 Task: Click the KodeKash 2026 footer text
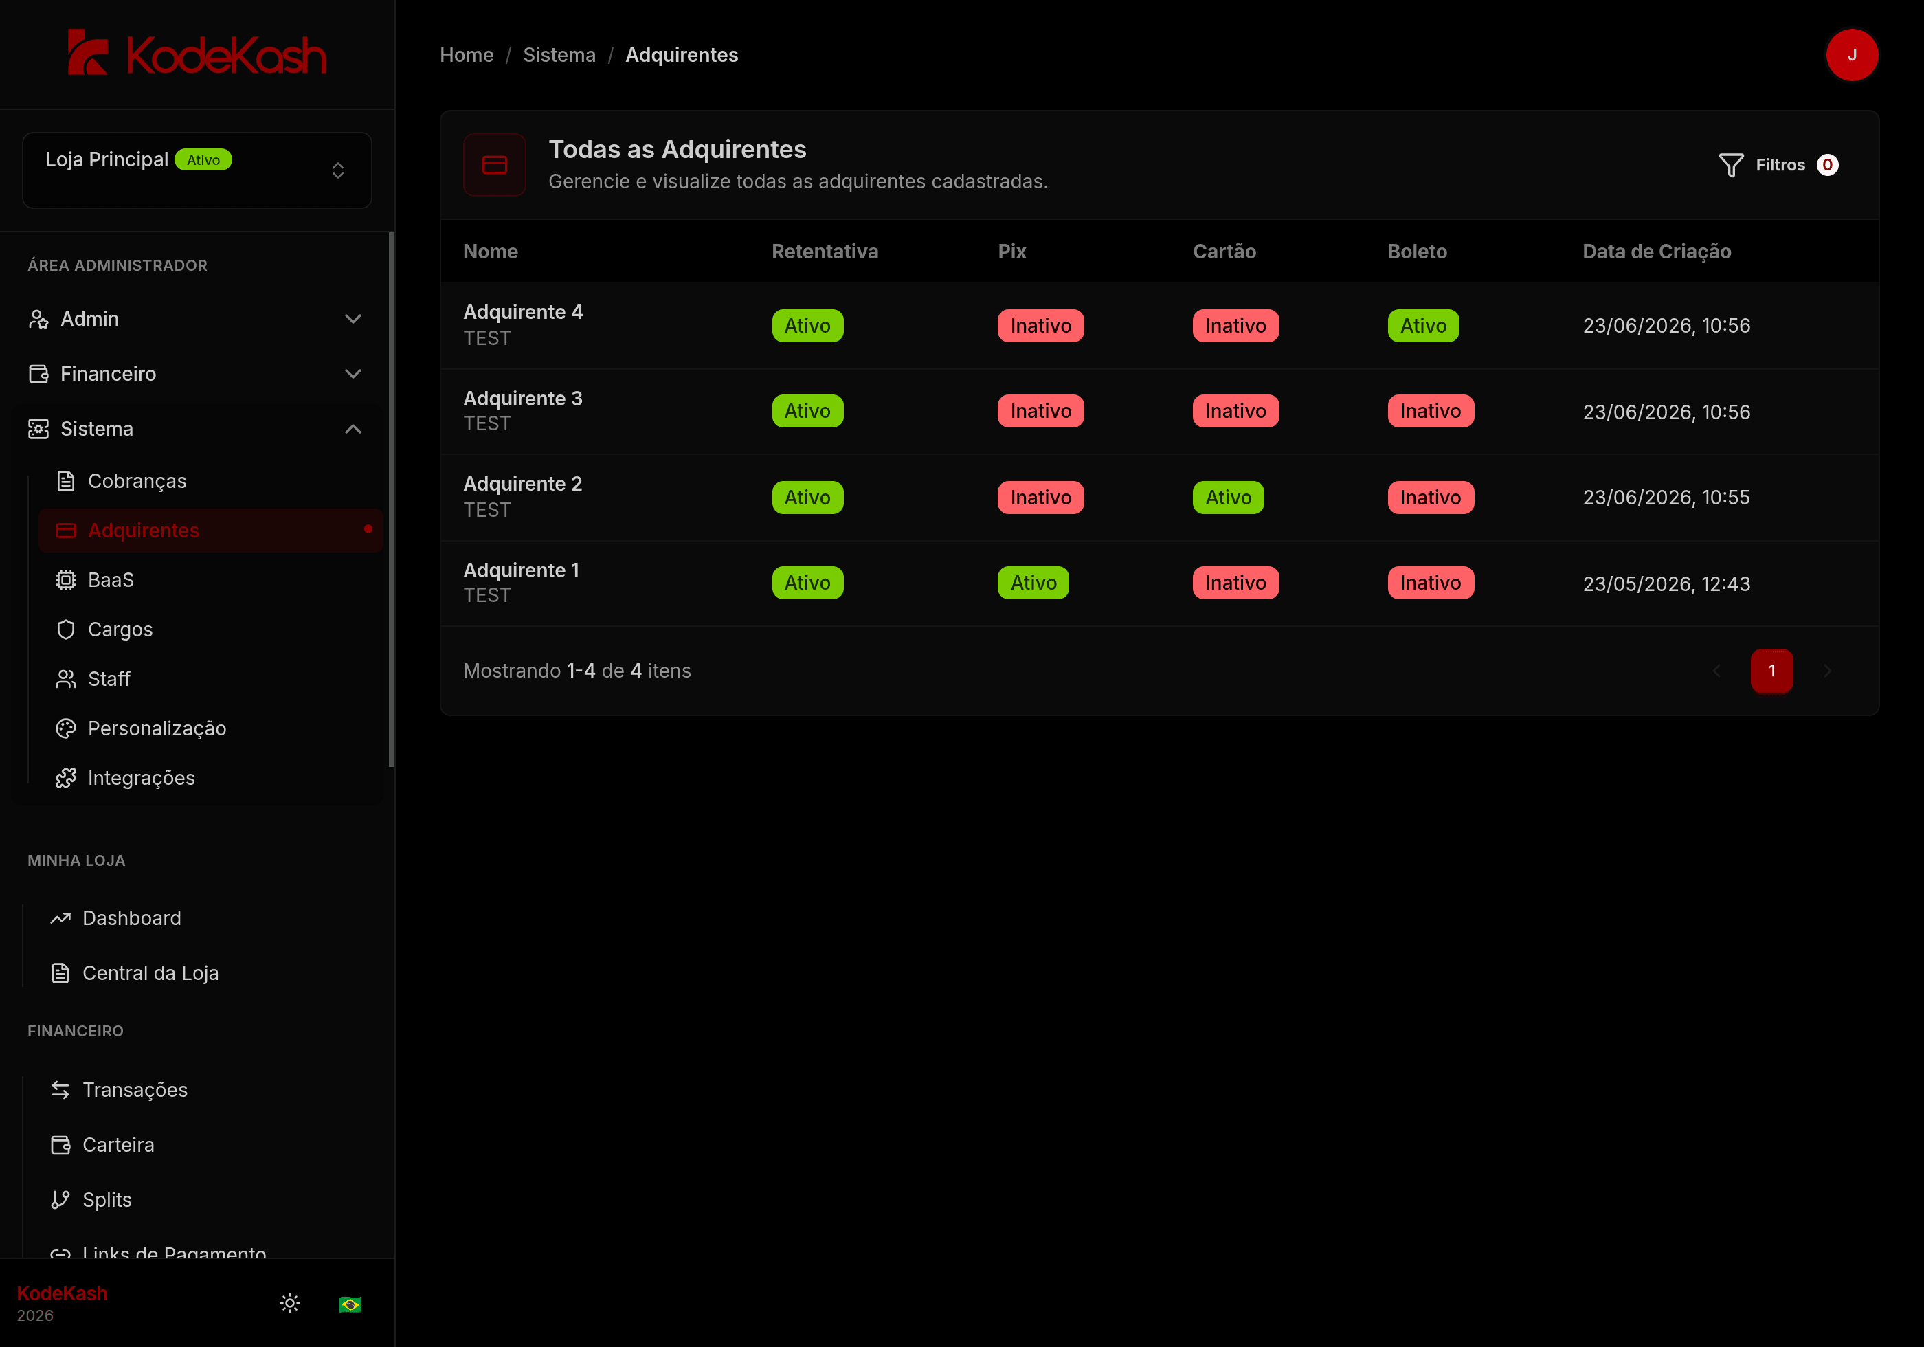point(62,1304)
